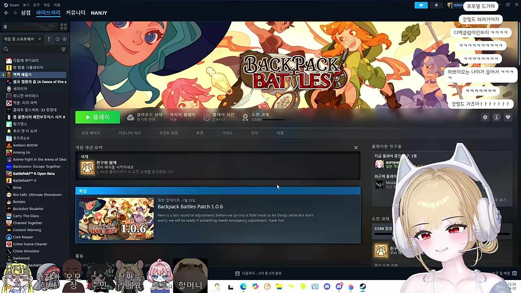This screenshot has width=521, height=293.
Task: Open the friends and chat icon
Action: pyautogui.click(x=514, y=273)
